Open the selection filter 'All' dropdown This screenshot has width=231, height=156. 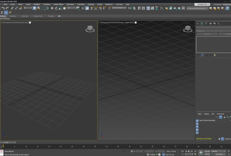(x=28, y=8)
